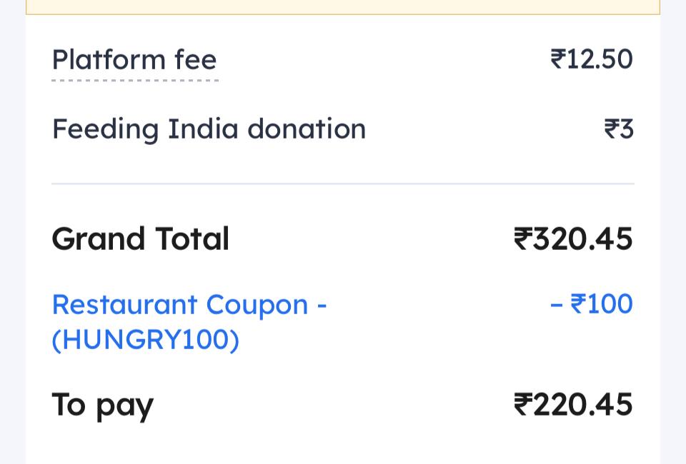Tap the HUNGRY100 coupon code
The image size is (686, 464).
[146, 340]
